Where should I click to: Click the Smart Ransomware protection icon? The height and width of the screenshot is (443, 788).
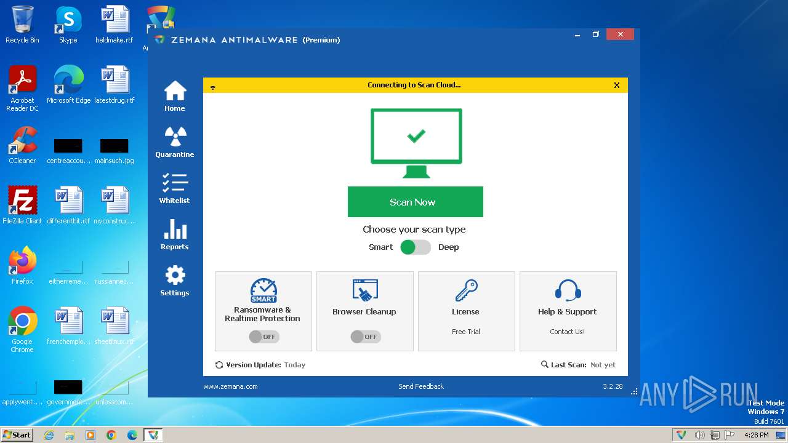click(263, 290)
